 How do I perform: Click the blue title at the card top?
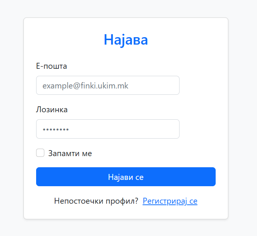126,40
